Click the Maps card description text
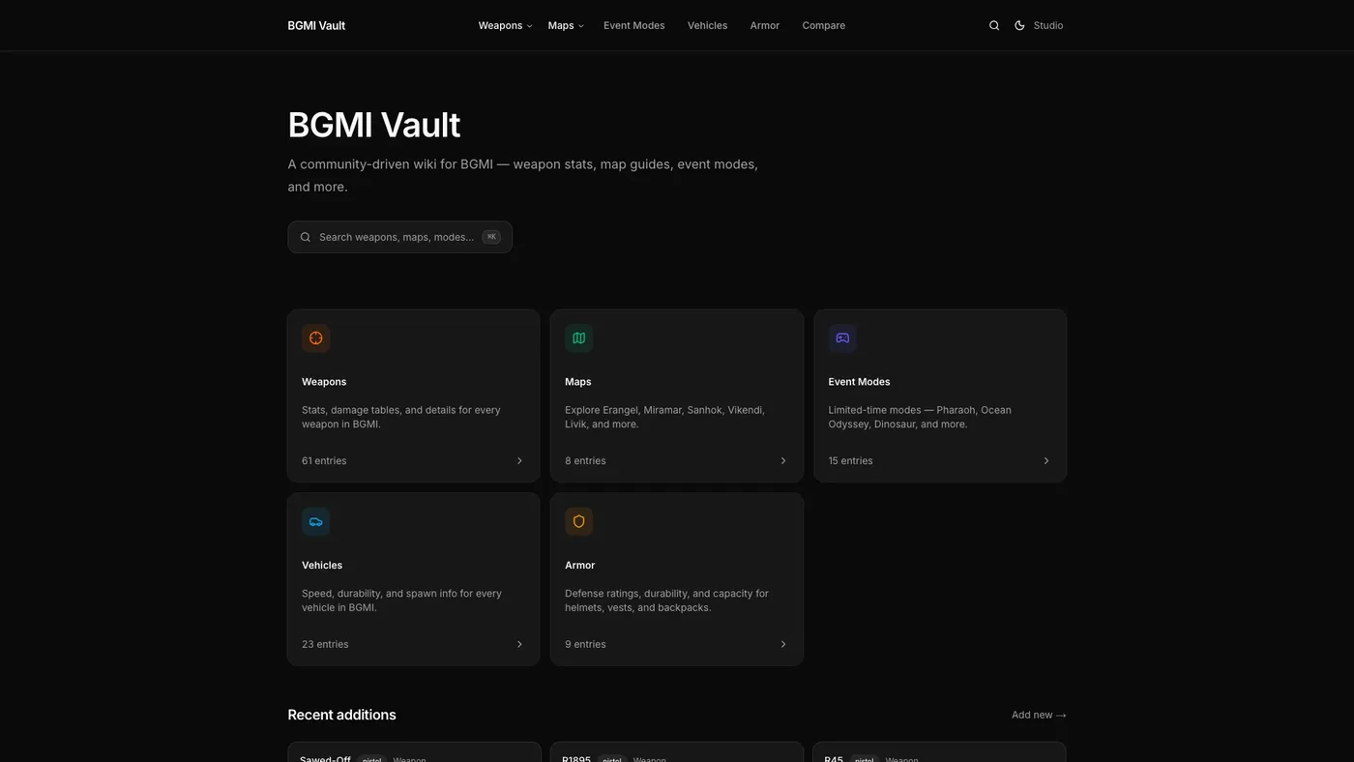Viewport: 1354px width, 762px height. tap(665, 417)
